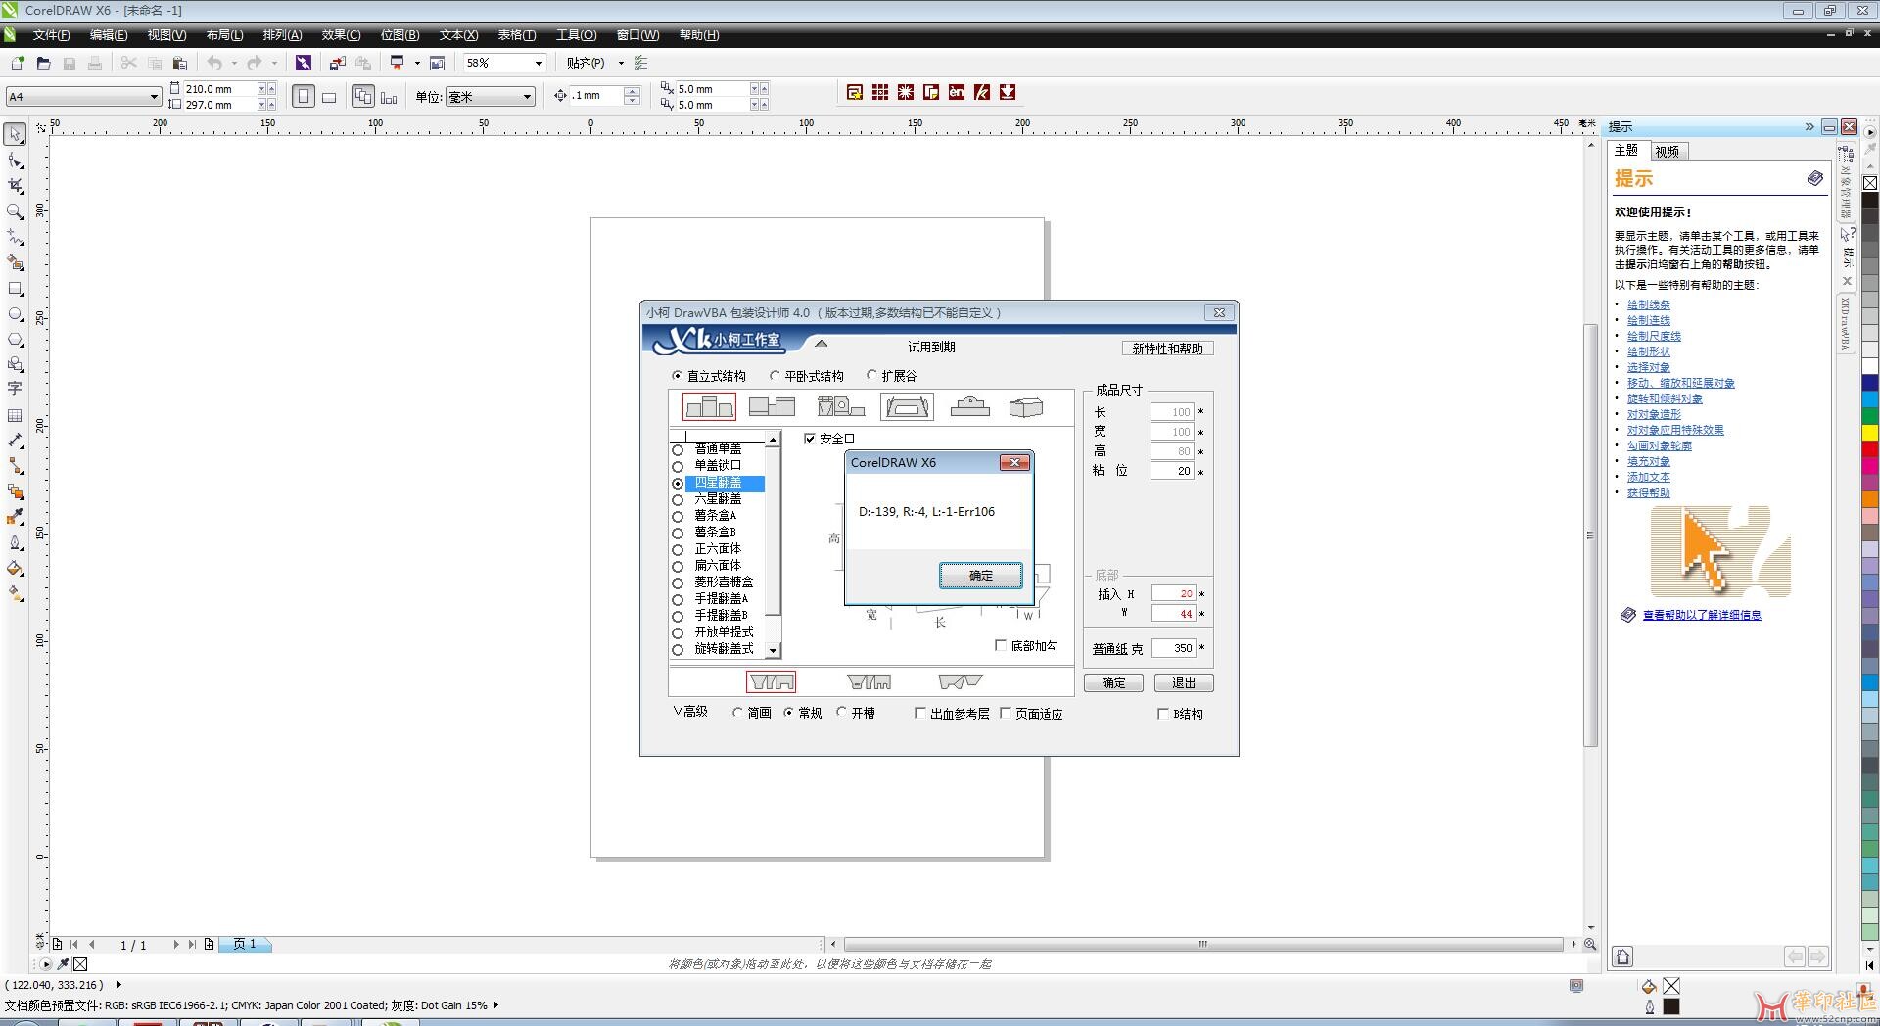Click the document color profile arrow in status bar
1880x1026 pixels.
point(495,1004)
